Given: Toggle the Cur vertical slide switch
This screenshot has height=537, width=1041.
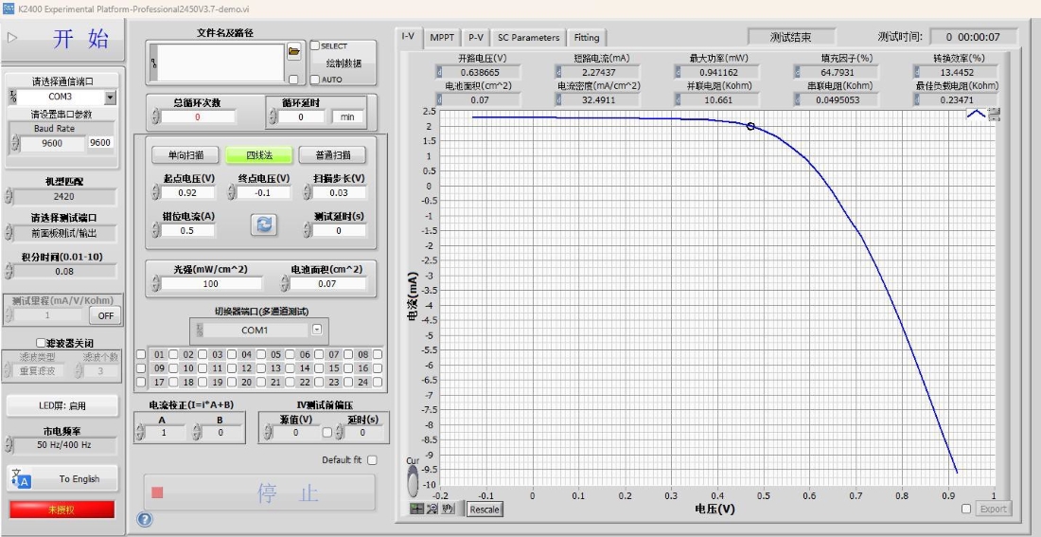Looking at the screenshot, I should tap(413, 481).
